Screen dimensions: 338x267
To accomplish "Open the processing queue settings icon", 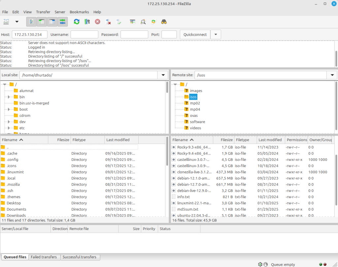I will pyautogui.click(x=87, y=22).
